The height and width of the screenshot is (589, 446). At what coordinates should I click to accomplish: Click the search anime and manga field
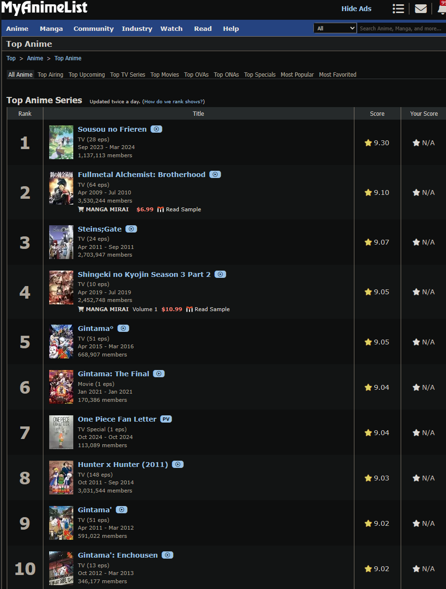point(401,28)
